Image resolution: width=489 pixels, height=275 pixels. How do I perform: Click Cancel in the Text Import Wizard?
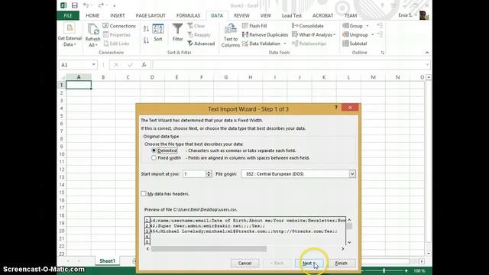[x=244, y=263]
